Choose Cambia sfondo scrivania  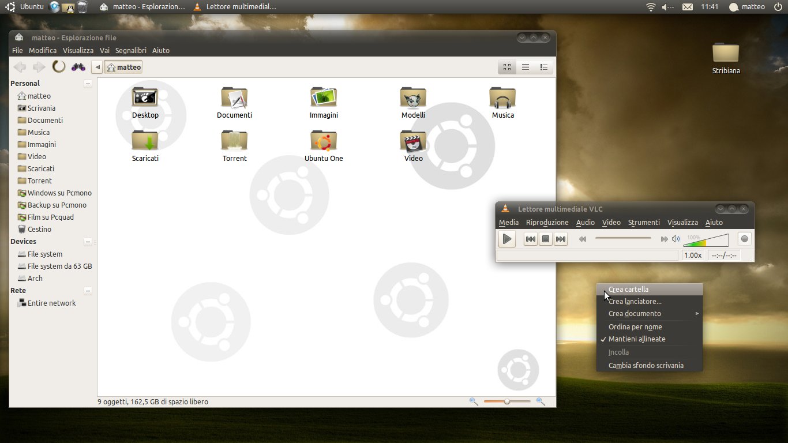click(650, 366)
